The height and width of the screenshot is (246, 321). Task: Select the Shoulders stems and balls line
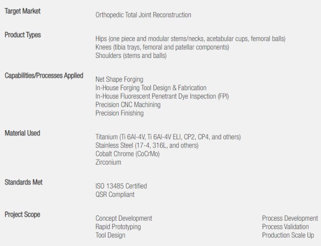(131, 56)
